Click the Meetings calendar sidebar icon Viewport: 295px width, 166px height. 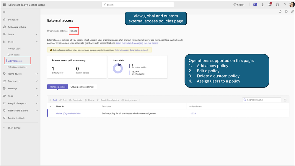pyautogui.click(x=4, y=88)
